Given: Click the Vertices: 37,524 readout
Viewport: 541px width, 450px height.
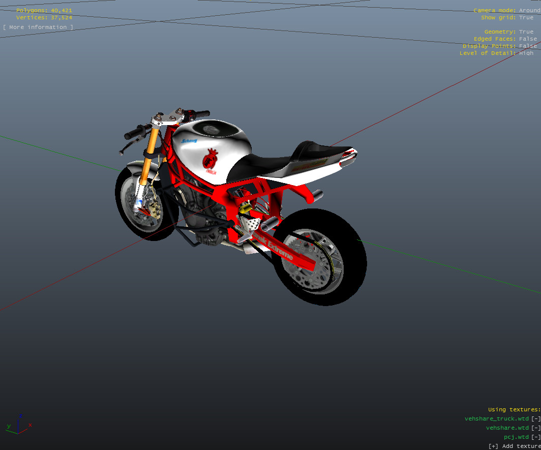Looking at the screenshot, I should (x=44, y=18).
